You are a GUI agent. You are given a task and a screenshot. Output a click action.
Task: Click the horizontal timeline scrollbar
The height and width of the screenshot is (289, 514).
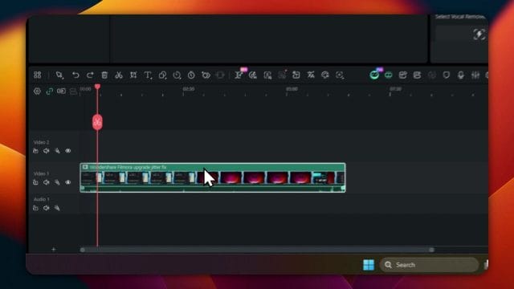[x=257, y=250]
